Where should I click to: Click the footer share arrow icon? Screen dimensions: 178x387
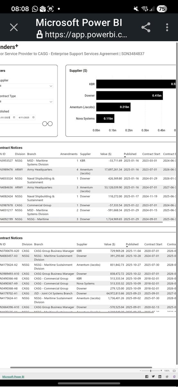pyautogui.click(x=167, y=376)
